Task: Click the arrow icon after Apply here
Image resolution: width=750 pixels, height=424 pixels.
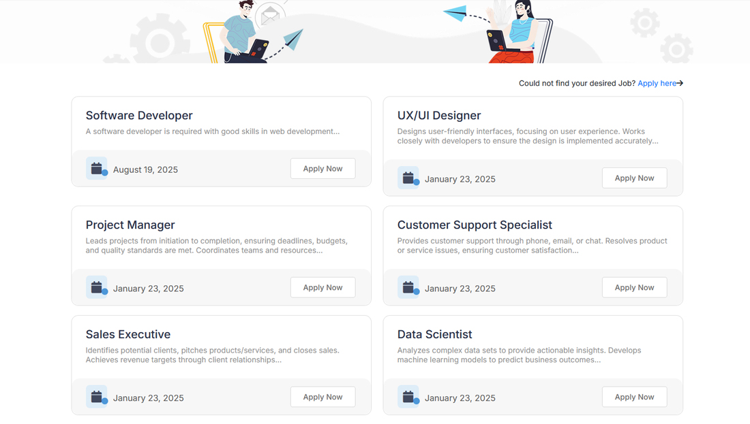Action: (679, 83)
